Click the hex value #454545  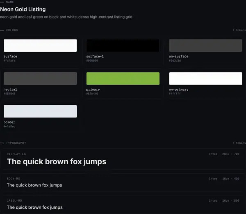9,94
